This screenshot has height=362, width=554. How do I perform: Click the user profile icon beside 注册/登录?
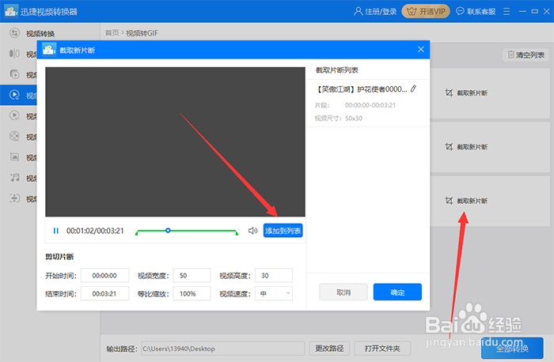point(358,11)
